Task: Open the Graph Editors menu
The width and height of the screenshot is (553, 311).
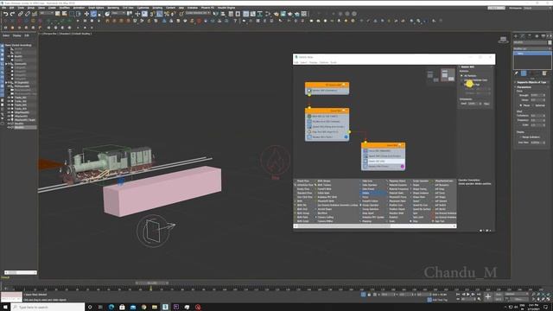Action: coord(96,8)
